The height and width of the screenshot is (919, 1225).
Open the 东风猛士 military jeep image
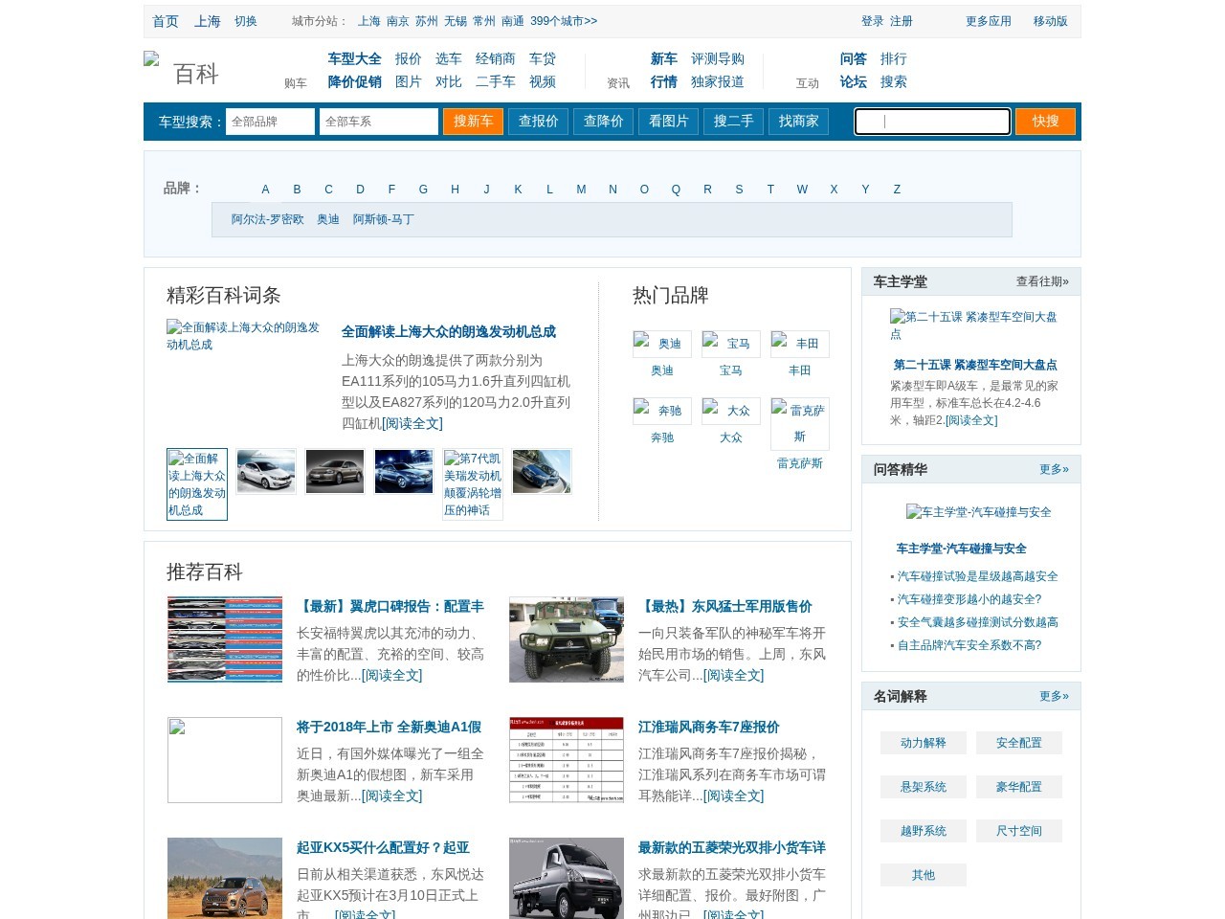(x=566, y=639)
